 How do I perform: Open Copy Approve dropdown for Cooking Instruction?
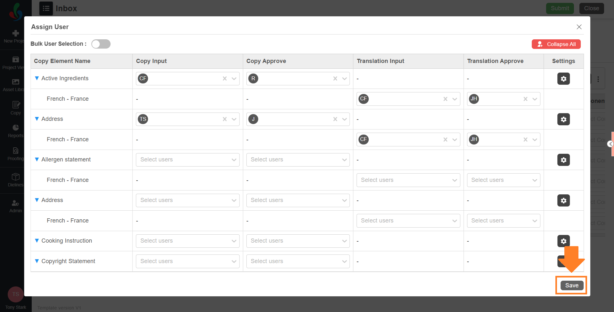click(298, 241)
